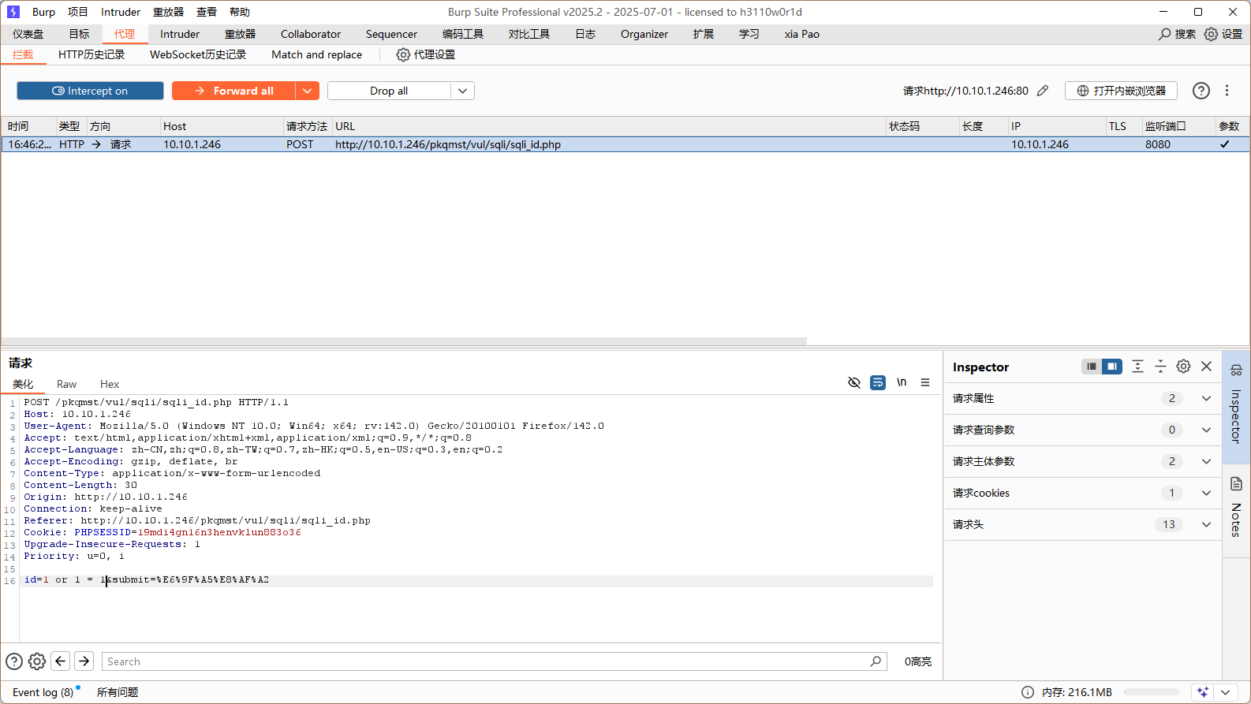The height and width of the screenshot is (704, 1251).
Task: Open the help question mark near browser button
Action: tap(1201, 91)
